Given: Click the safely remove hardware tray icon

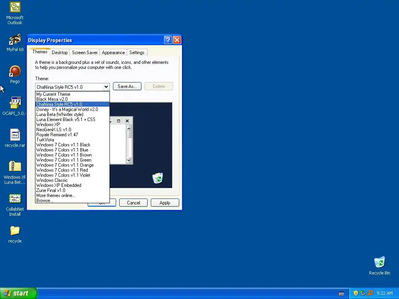Looking at the screenshot, I should point(363,293).
